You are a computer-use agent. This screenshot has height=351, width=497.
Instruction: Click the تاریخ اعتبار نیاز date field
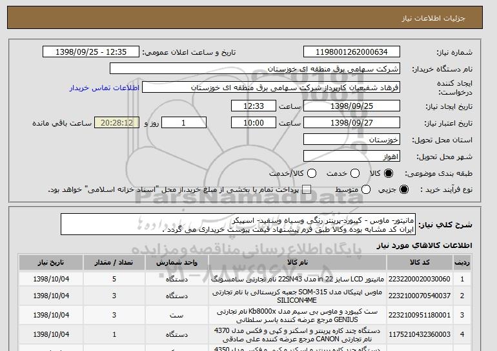tap(352, 122)
